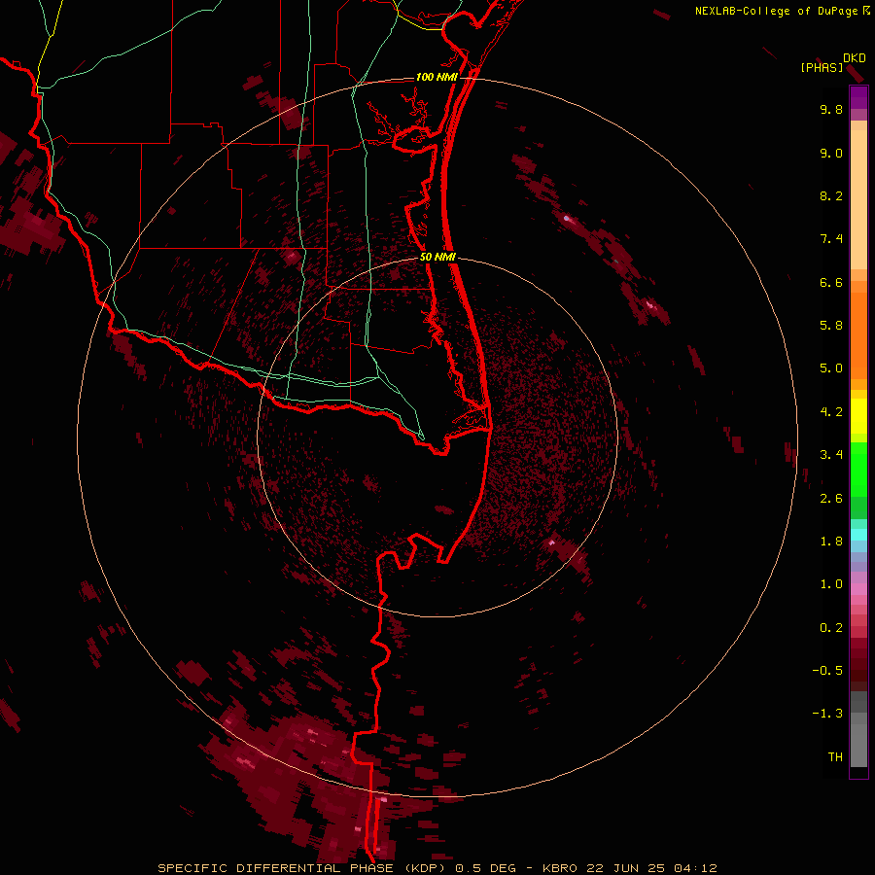Click the 9.8 value on color scale
The image size is (875, 875).
tap(831, 109)
